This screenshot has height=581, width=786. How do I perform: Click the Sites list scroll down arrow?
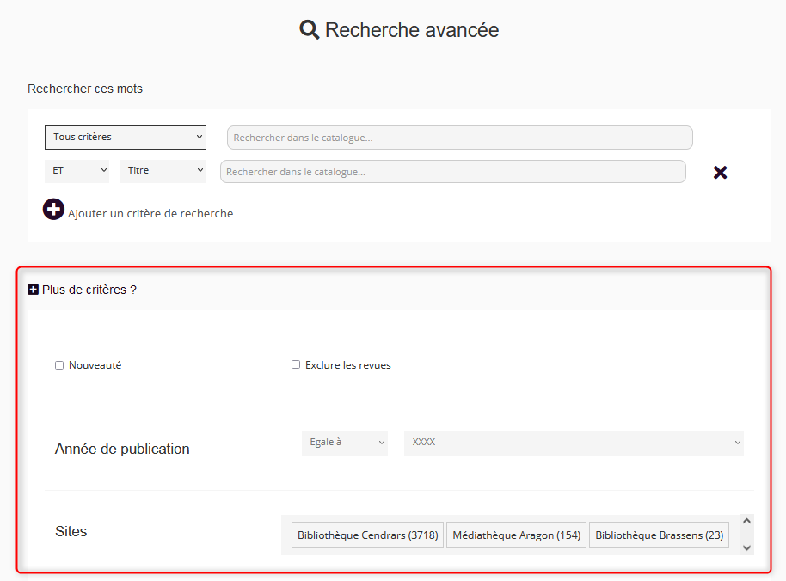tap(746, 547)
